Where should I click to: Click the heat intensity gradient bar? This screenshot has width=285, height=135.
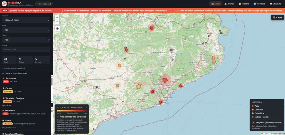[x=72, y=111]
